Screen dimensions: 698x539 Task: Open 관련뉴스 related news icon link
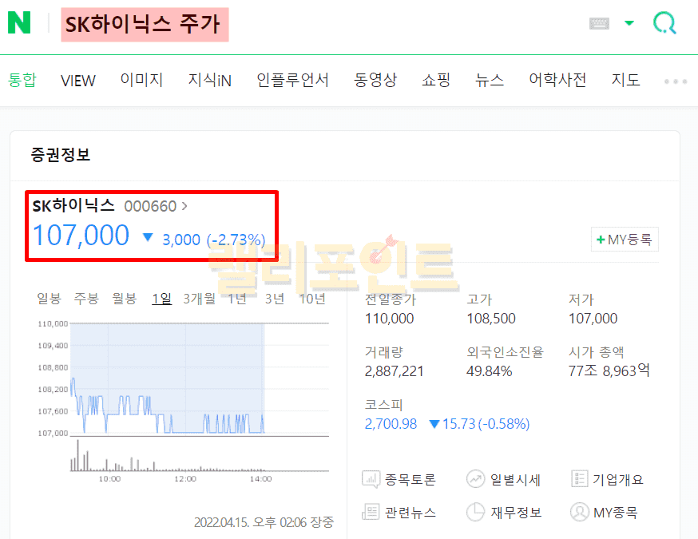click(399, 512)
